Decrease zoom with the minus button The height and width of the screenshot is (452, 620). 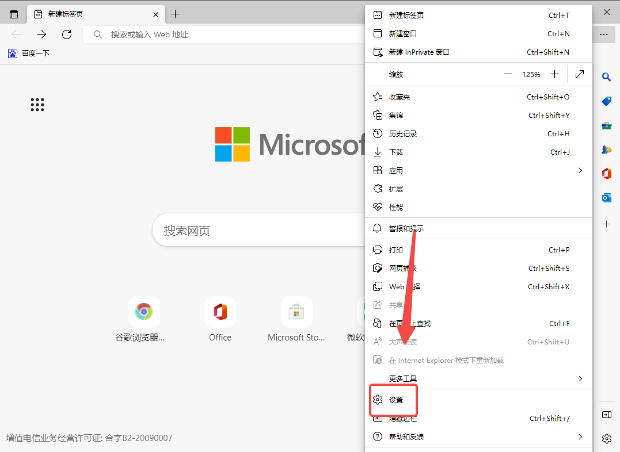508,74
